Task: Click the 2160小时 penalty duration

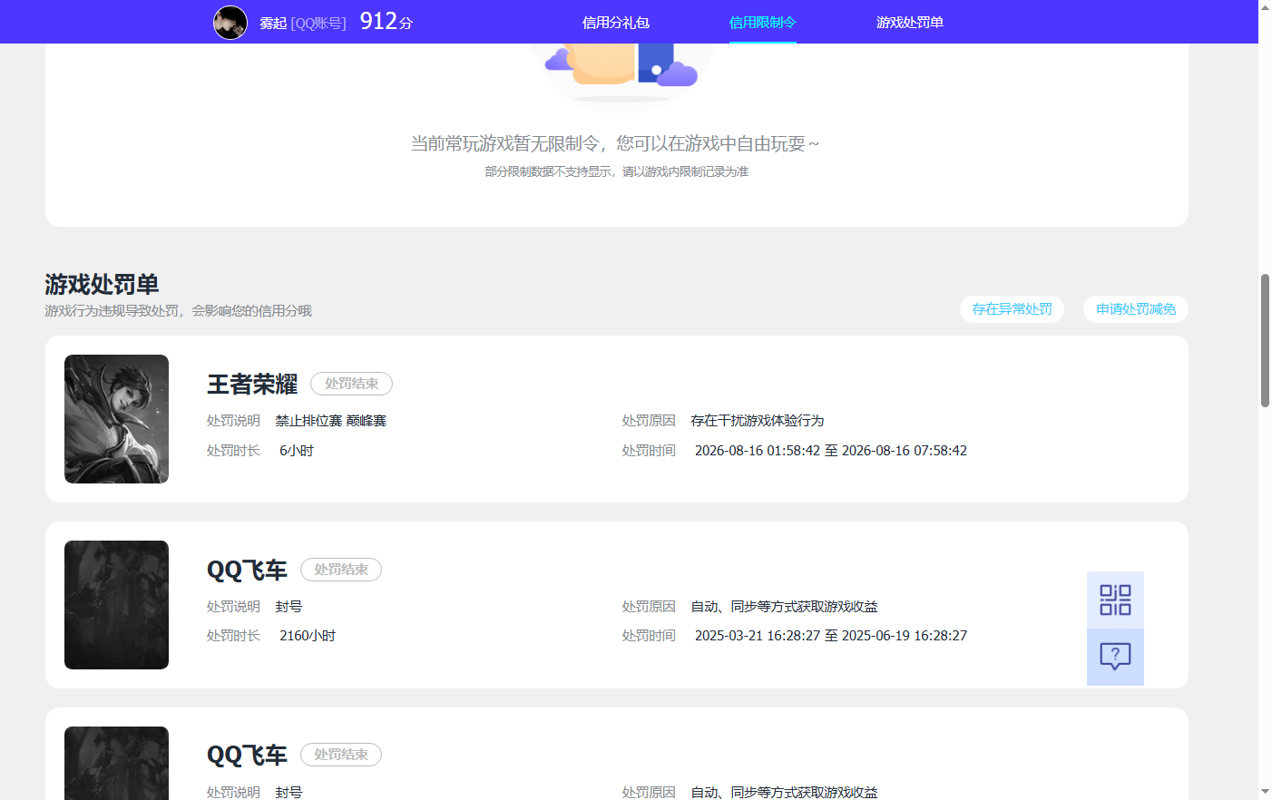Action: pyautogui.click(x=308, y=636)
